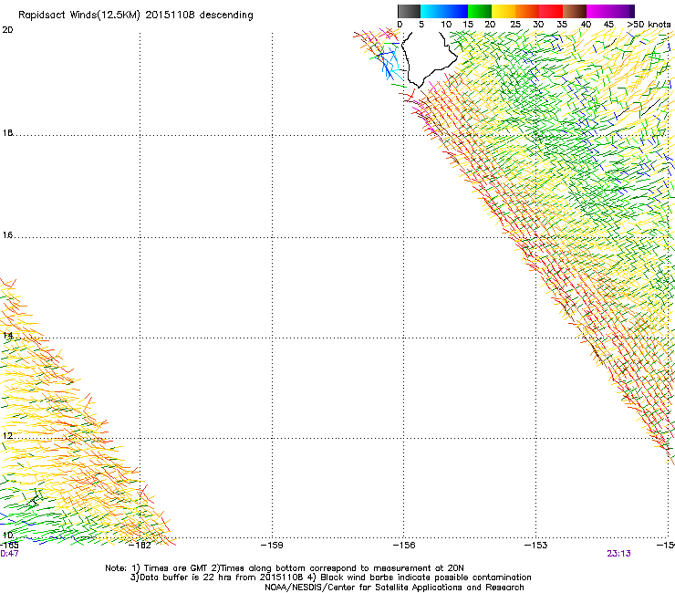This screenshot has height=593, width=675.
Task: Click the latitude '20' axis label
Action: (7, 30)
